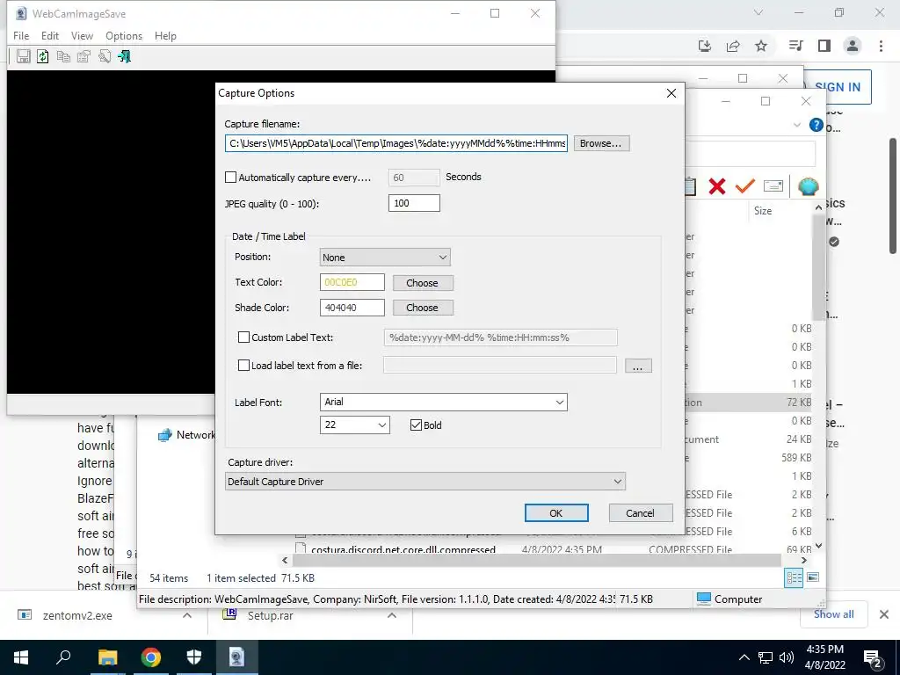Open the Position dropdown set to None
The height and width of the screenshot is (675, 900).
coord(385,258)
